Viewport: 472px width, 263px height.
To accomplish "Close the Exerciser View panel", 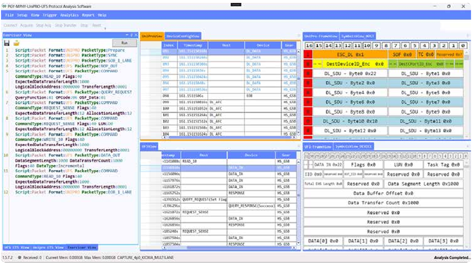I will coord(136,35).
